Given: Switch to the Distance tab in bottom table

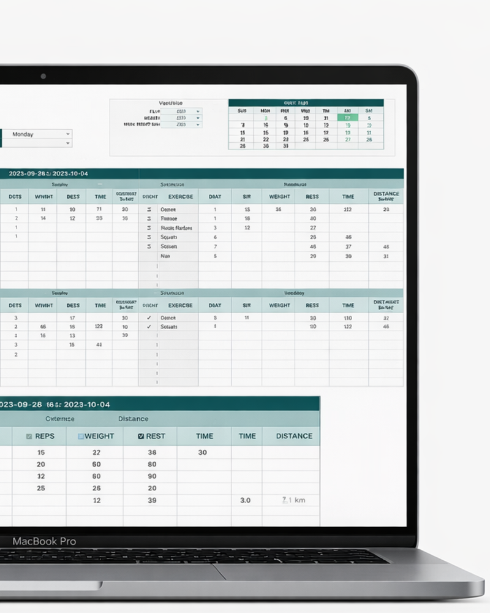Looking at the screenshot, I should click(x=133, y=419).
